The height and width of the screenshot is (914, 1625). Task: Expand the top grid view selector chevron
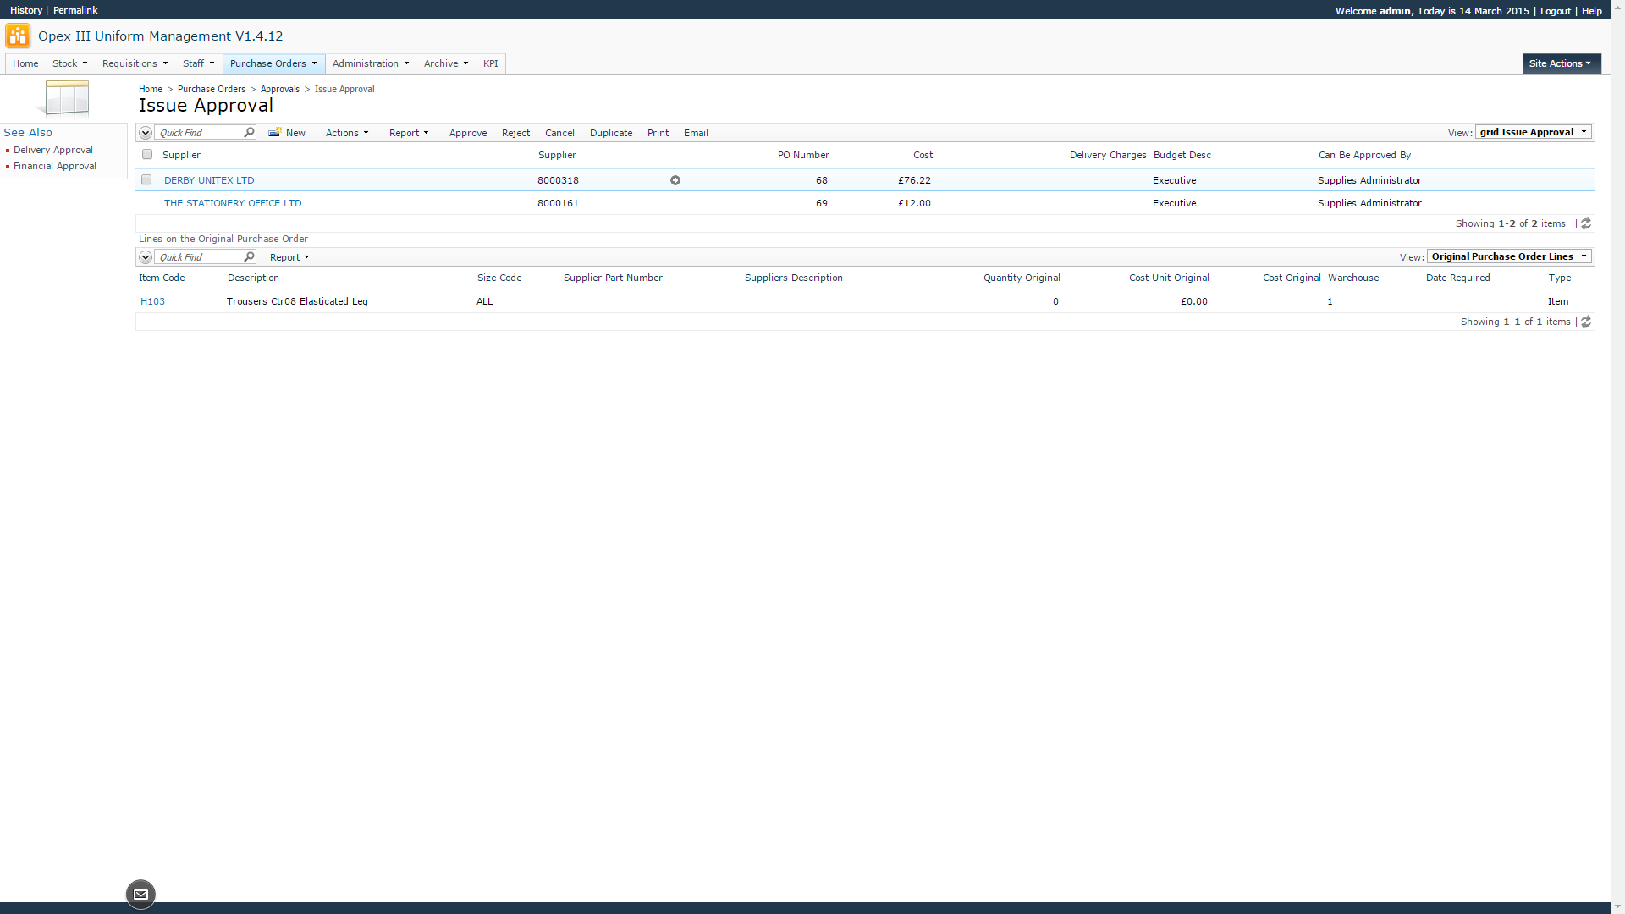146,133
